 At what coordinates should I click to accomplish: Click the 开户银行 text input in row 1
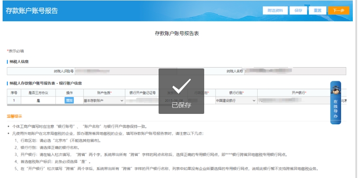point(295,100)
